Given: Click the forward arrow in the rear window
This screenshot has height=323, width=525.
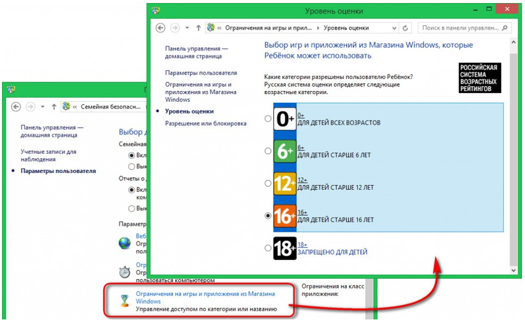Looking at the screenshot, I should tap(31, 107).
